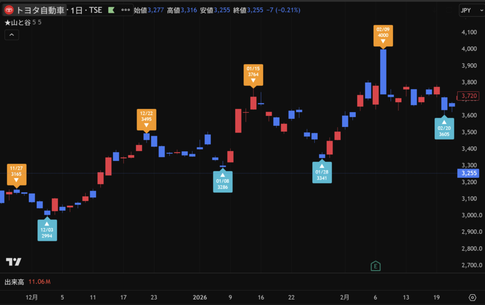Image resolution: width=485 pixels, height=305 pixels.
Task: Click the Toyota logo next to the symbol name
Action: pos(9,10)
